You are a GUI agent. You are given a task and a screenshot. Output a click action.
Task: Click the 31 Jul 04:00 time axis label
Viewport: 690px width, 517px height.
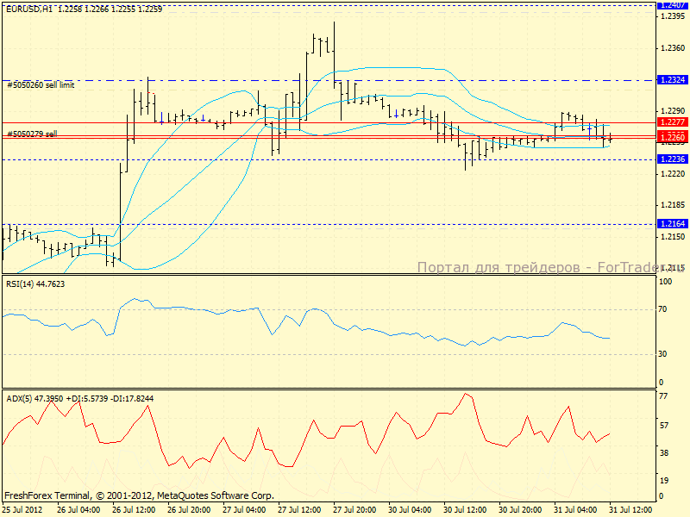(x=575, y=509)
